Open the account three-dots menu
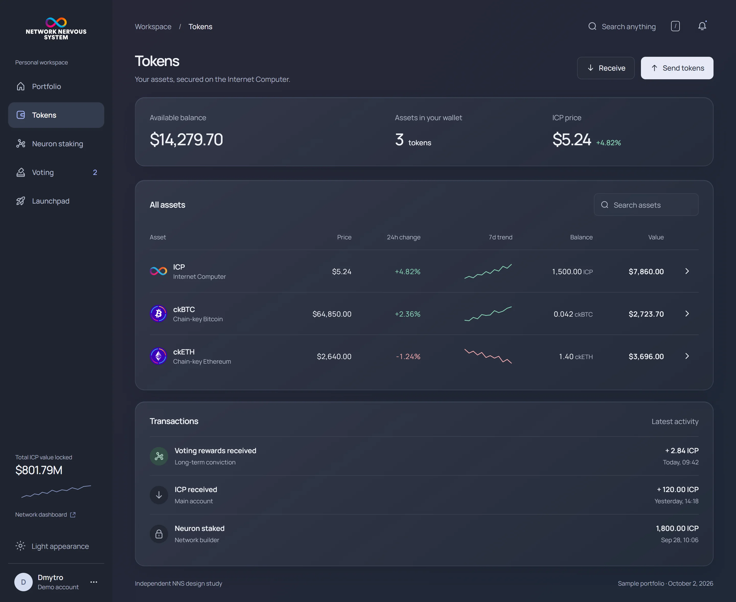 [94, 582]
